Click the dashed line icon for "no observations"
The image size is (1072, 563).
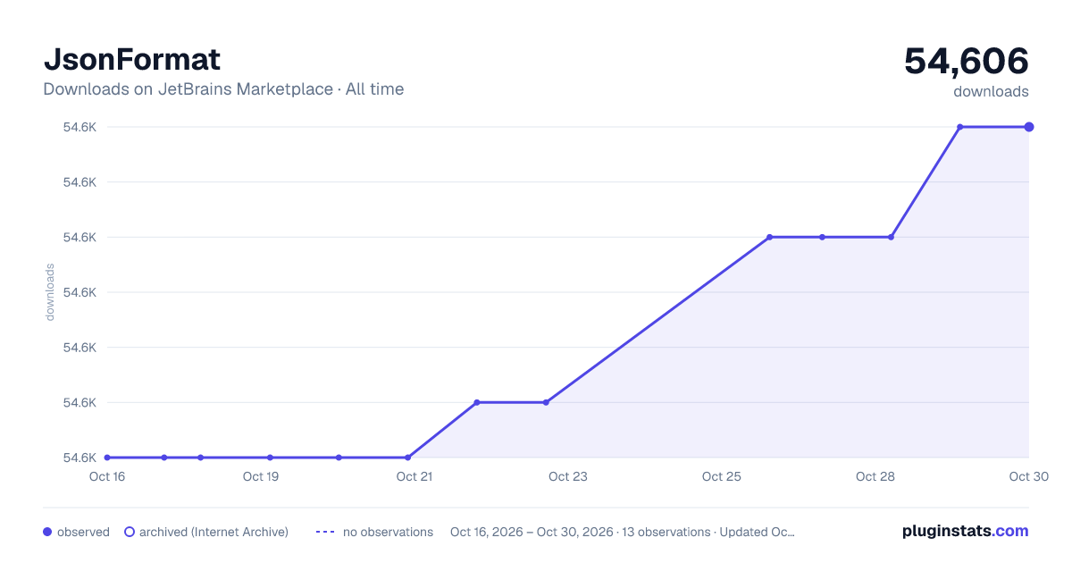(325, 532)
